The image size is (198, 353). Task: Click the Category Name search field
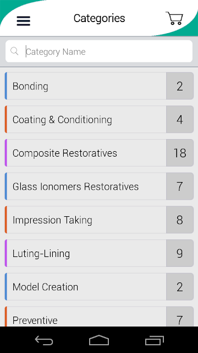click(99, 51)
